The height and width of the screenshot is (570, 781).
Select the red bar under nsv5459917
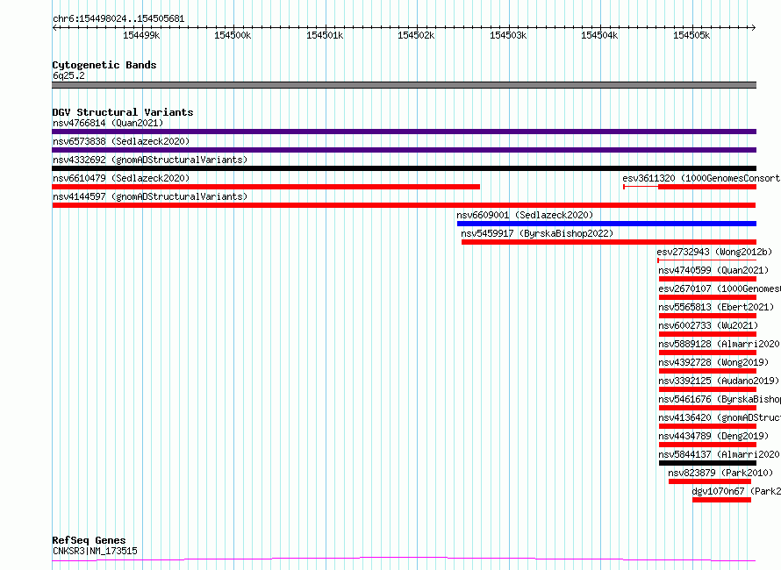click(x=609, y=242)
